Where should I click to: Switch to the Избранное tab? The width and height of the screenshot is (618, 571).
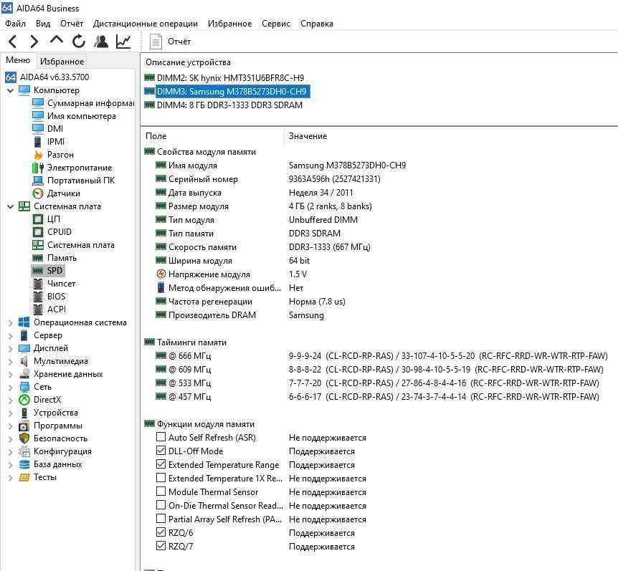[x=62, y=62]
